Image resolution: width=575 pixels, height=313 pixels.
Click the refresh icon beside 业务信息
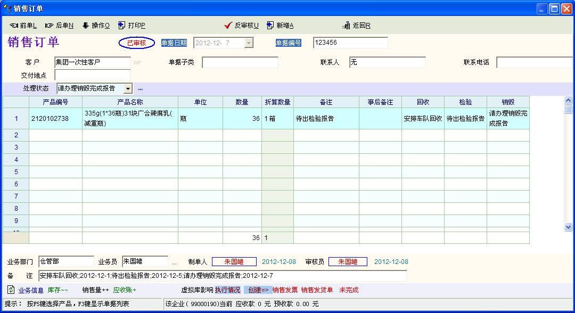point(11,290)
